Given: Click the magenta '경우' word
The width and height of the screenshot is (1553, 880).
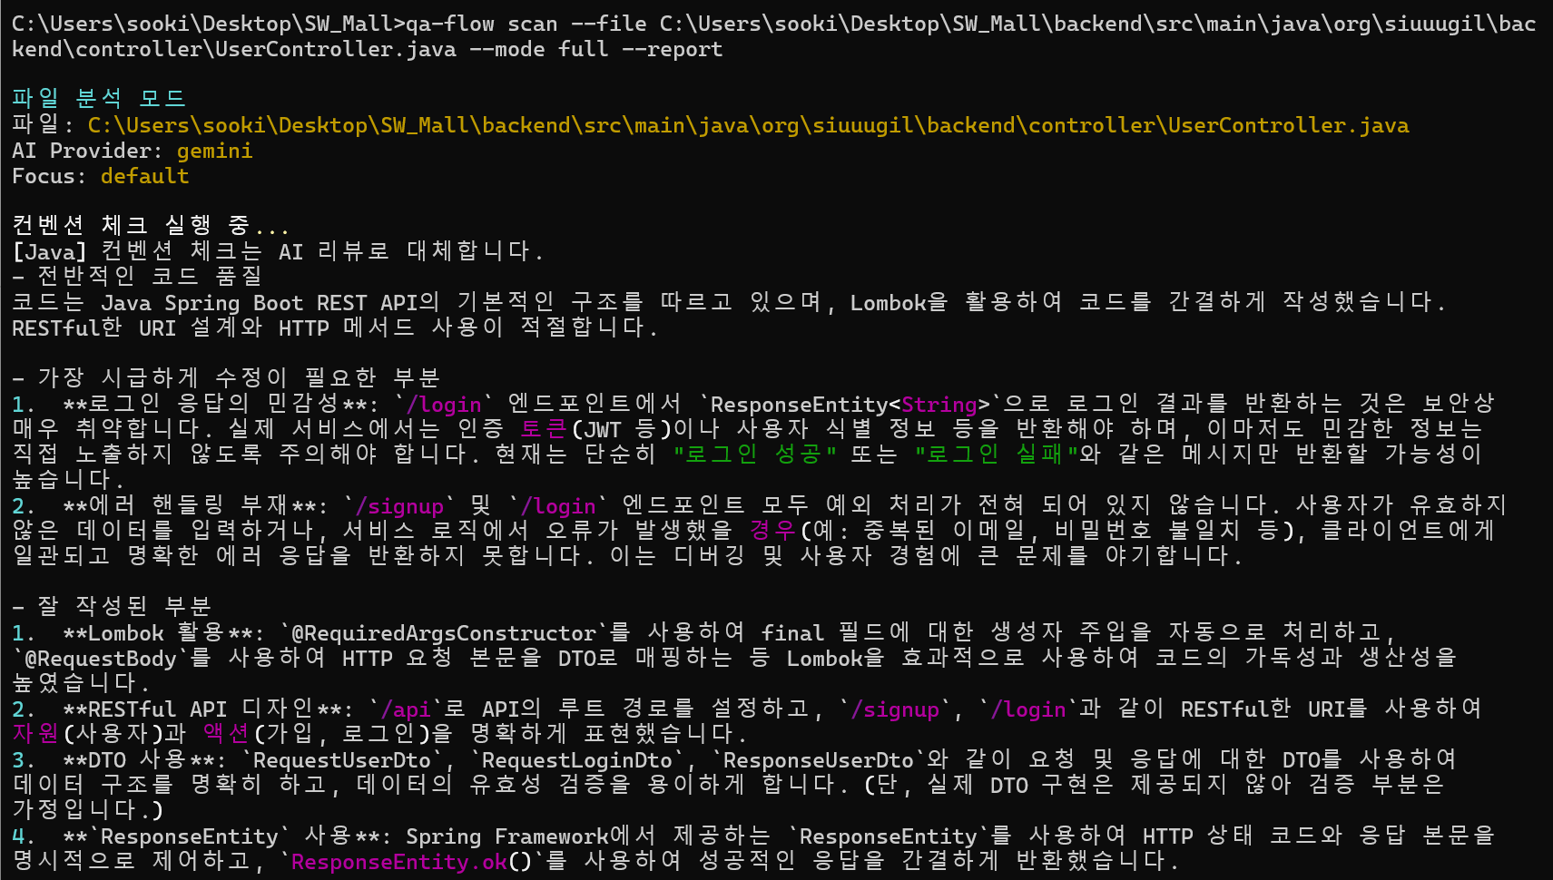Looking at the screenshot, I should 773,530.
